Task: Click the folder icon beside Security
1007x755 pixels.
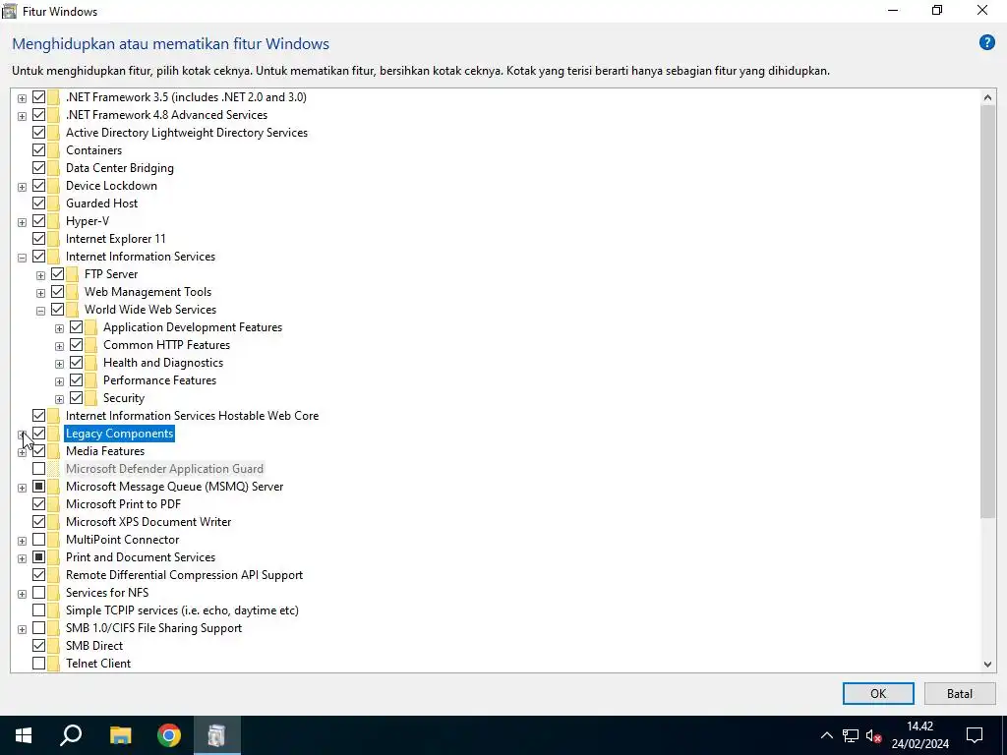Action: [90, 398]
